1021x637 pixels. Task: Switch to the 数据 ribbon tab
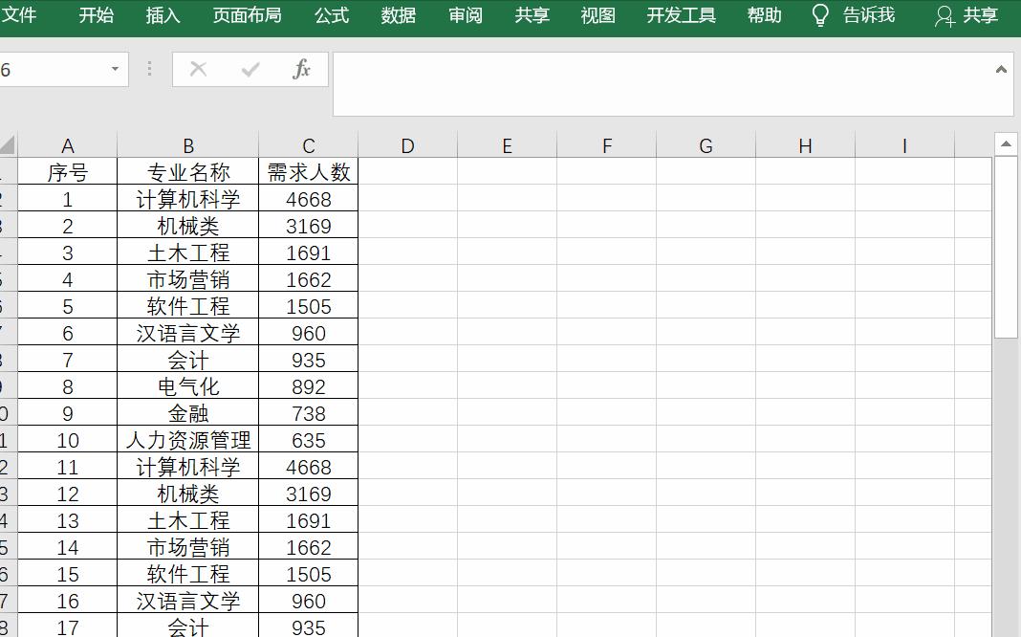(398, 15)
